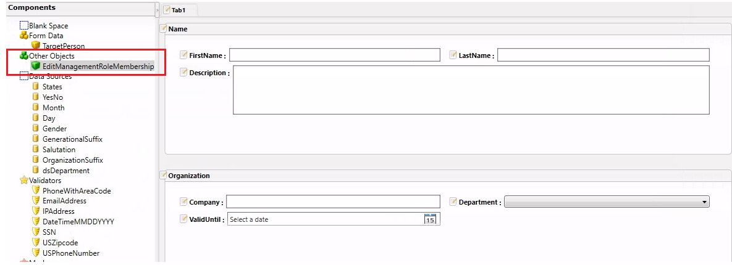732x265 pixels.
Task: Click the Salutation data source icon
Action: click(35, 149)
